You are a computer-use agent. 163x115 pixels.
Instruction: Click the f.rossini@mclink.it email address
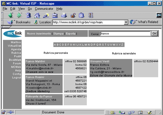pos(39,88)
